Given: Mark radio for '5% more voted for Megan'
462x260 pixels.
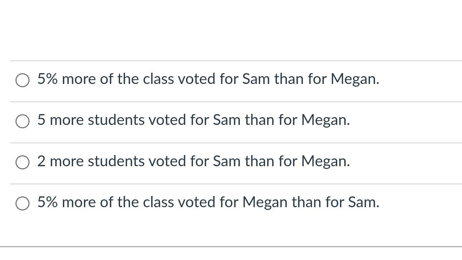Looking at the screenshot, I should pyautogui.click(x=22, y=203).
